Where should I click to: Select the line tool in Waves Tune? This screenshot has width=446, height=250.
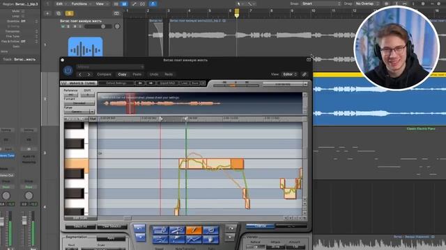point(194,240)
